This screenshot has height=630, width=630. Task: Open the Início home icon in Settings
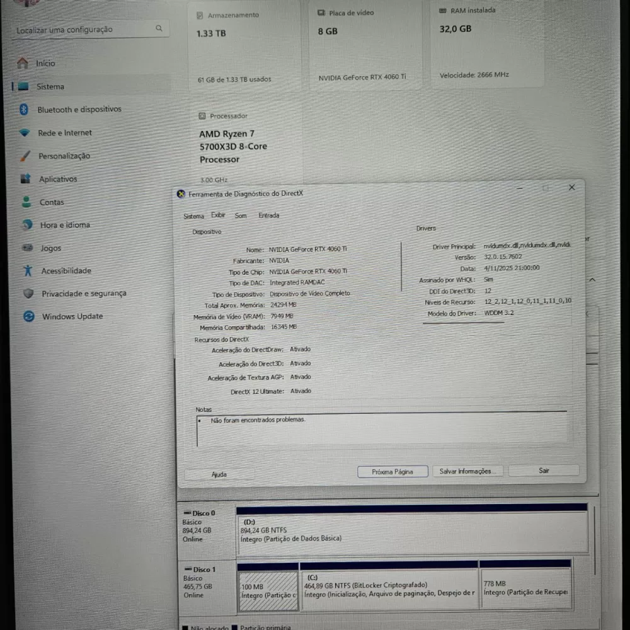point(23,62)
